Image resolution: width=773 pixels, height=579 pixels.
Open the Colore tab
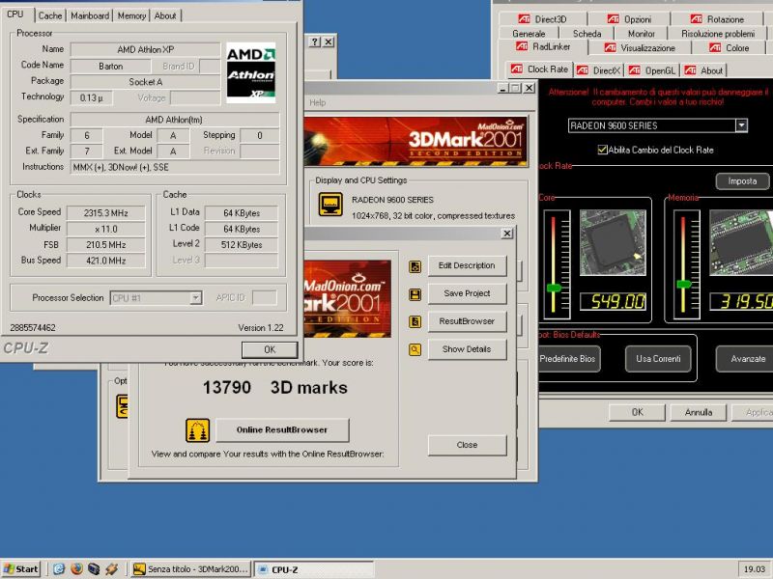pos(730,47)
